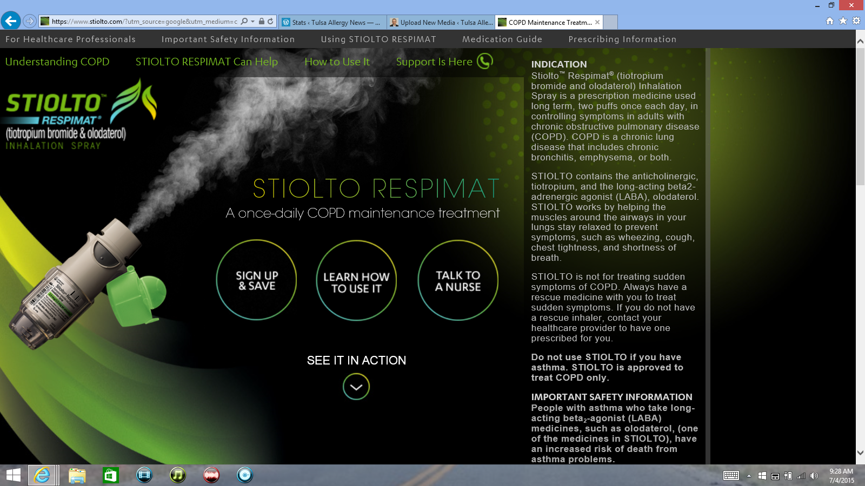This screenshot has height=486, width=865.
Task: Expand the See It In Action chevron
Action: pos(356,387)
